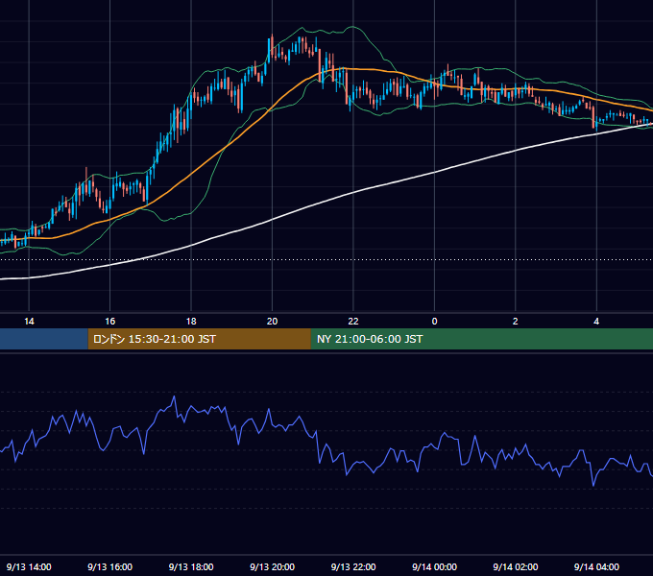Click the '9/14 04:00' date label

coord(596,566)
